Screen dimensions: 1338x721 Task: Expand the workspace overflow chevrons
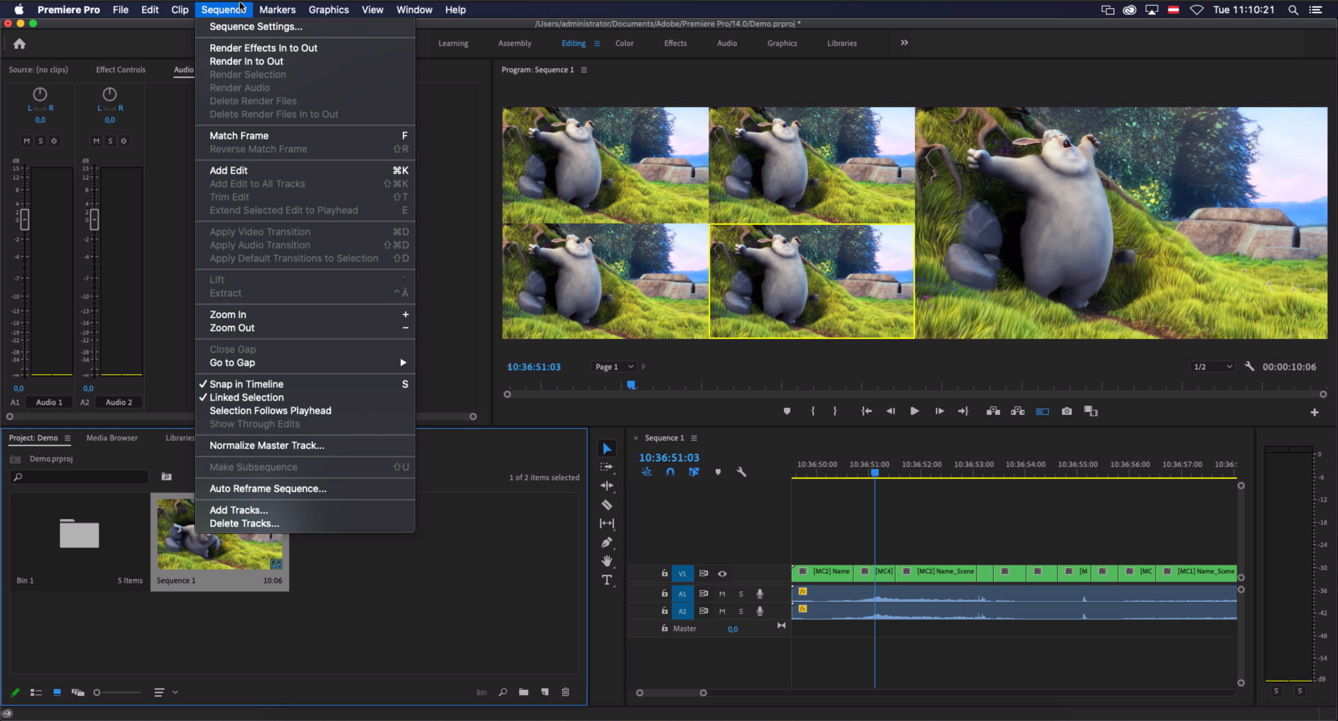tap(904, 42)
